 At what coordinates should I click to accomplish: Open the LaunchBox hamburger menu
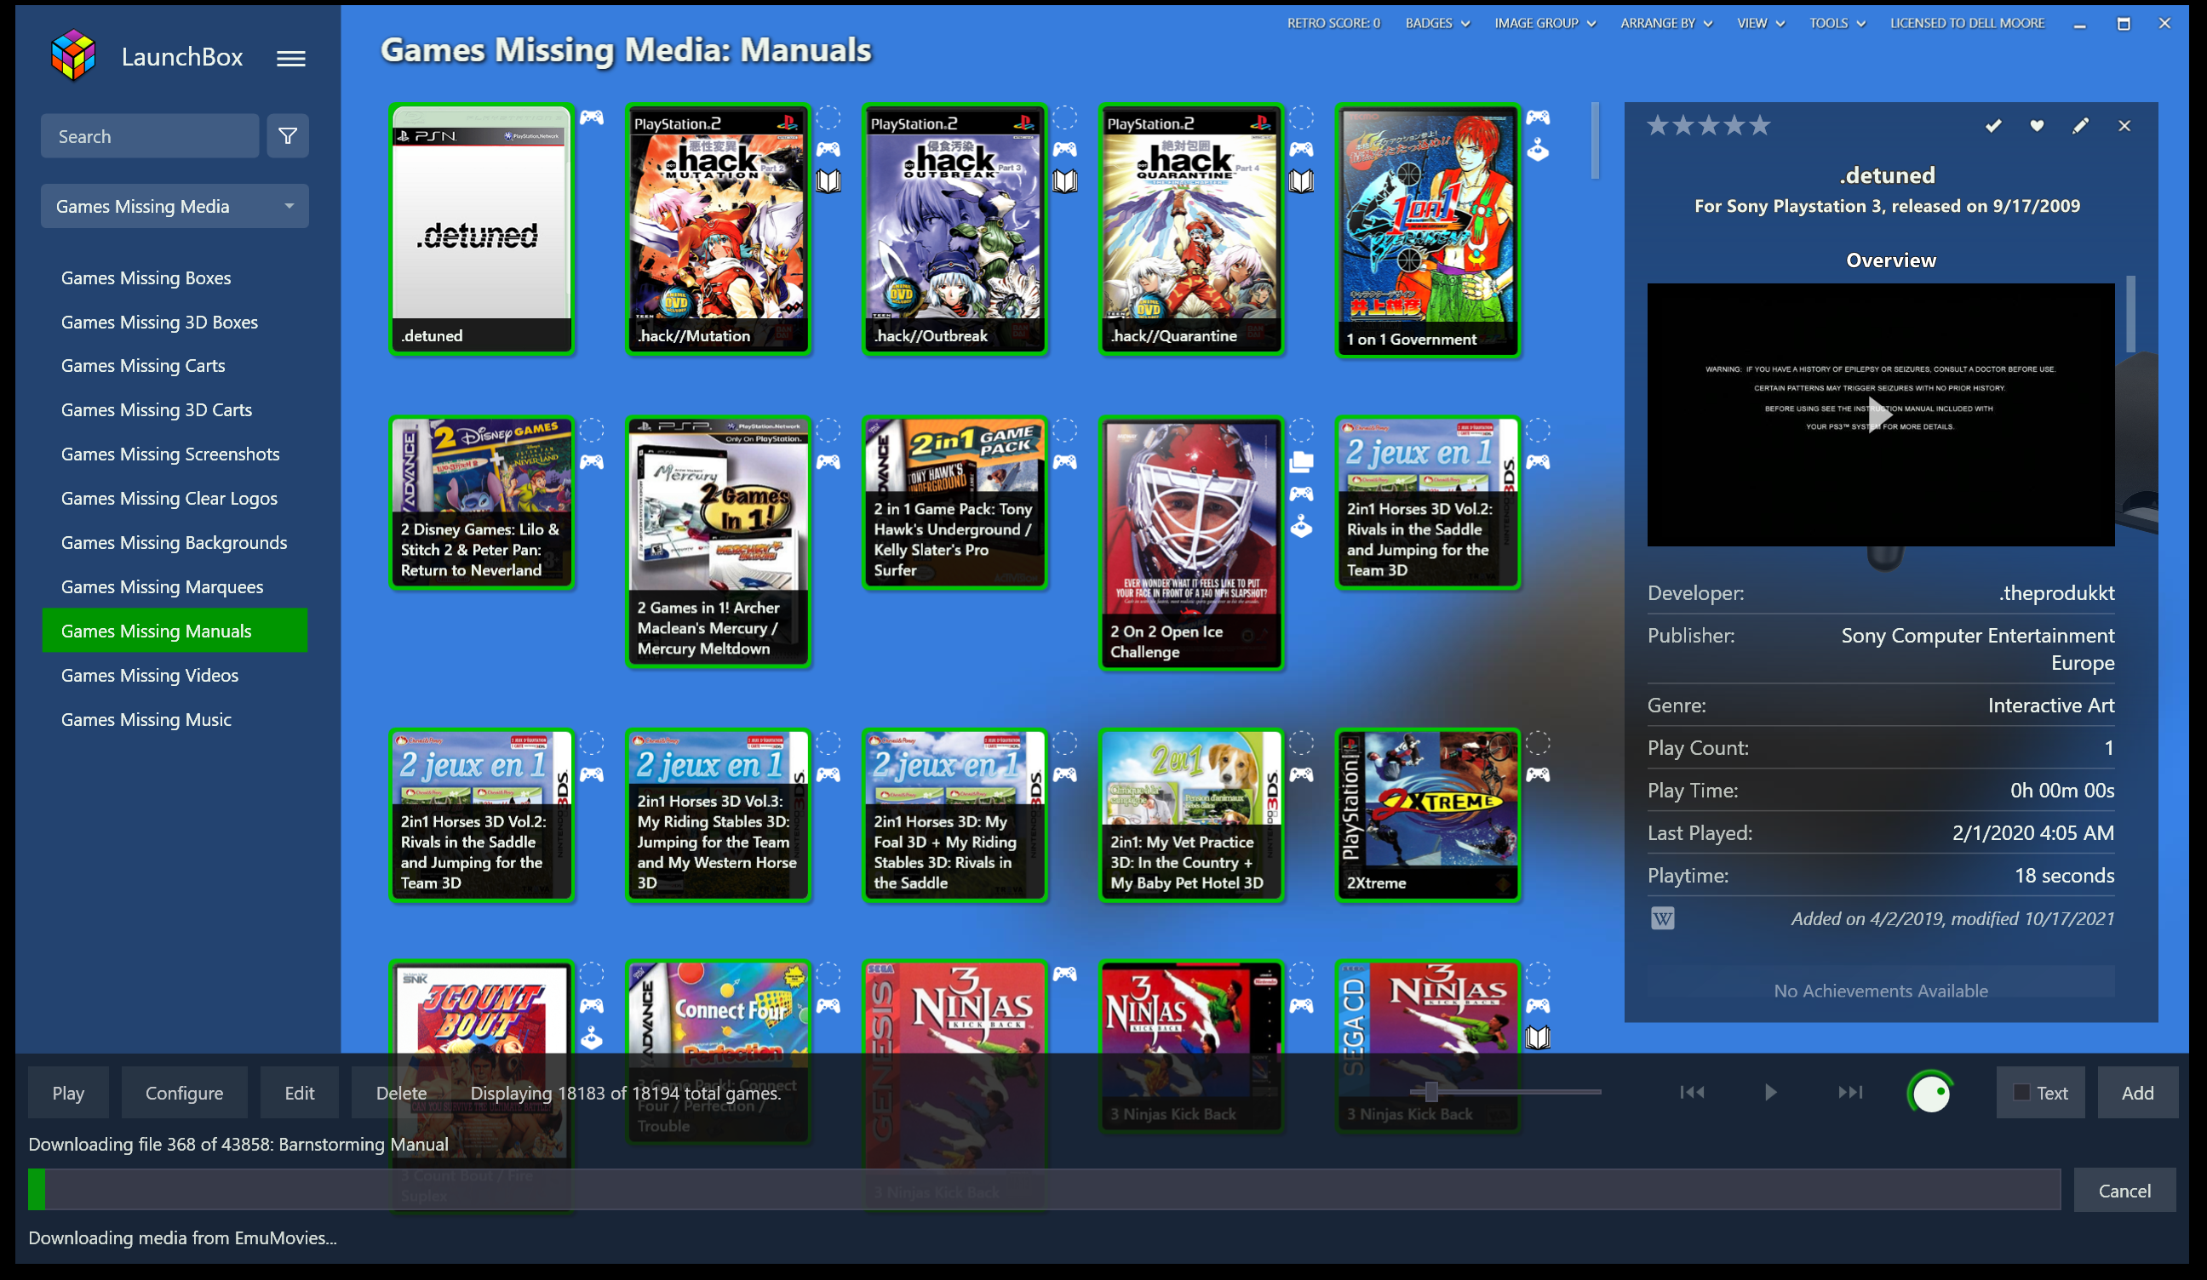[x=290, y=59]
